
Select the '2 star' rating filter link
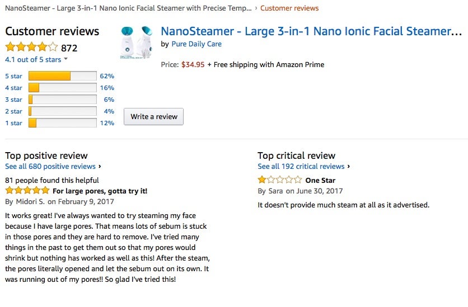[14, 111]
